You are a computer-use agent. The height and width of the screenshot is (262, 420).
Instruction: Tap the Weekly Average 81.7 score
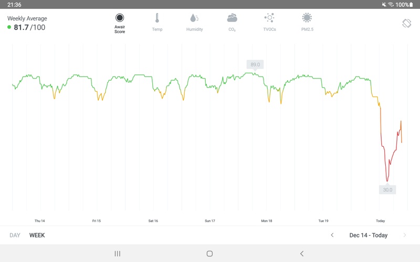[29, 27]
